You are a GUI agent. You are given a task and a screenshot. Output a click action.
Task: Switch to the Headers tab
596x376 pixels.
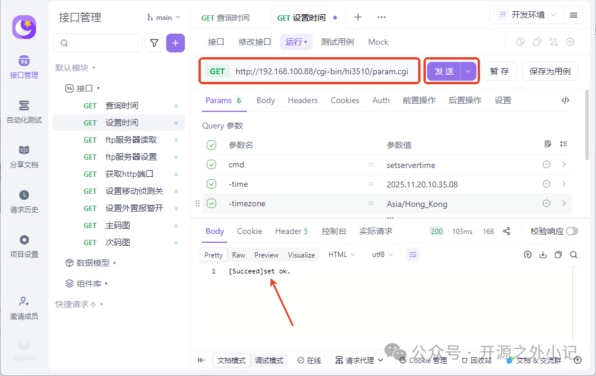point(303,100)
